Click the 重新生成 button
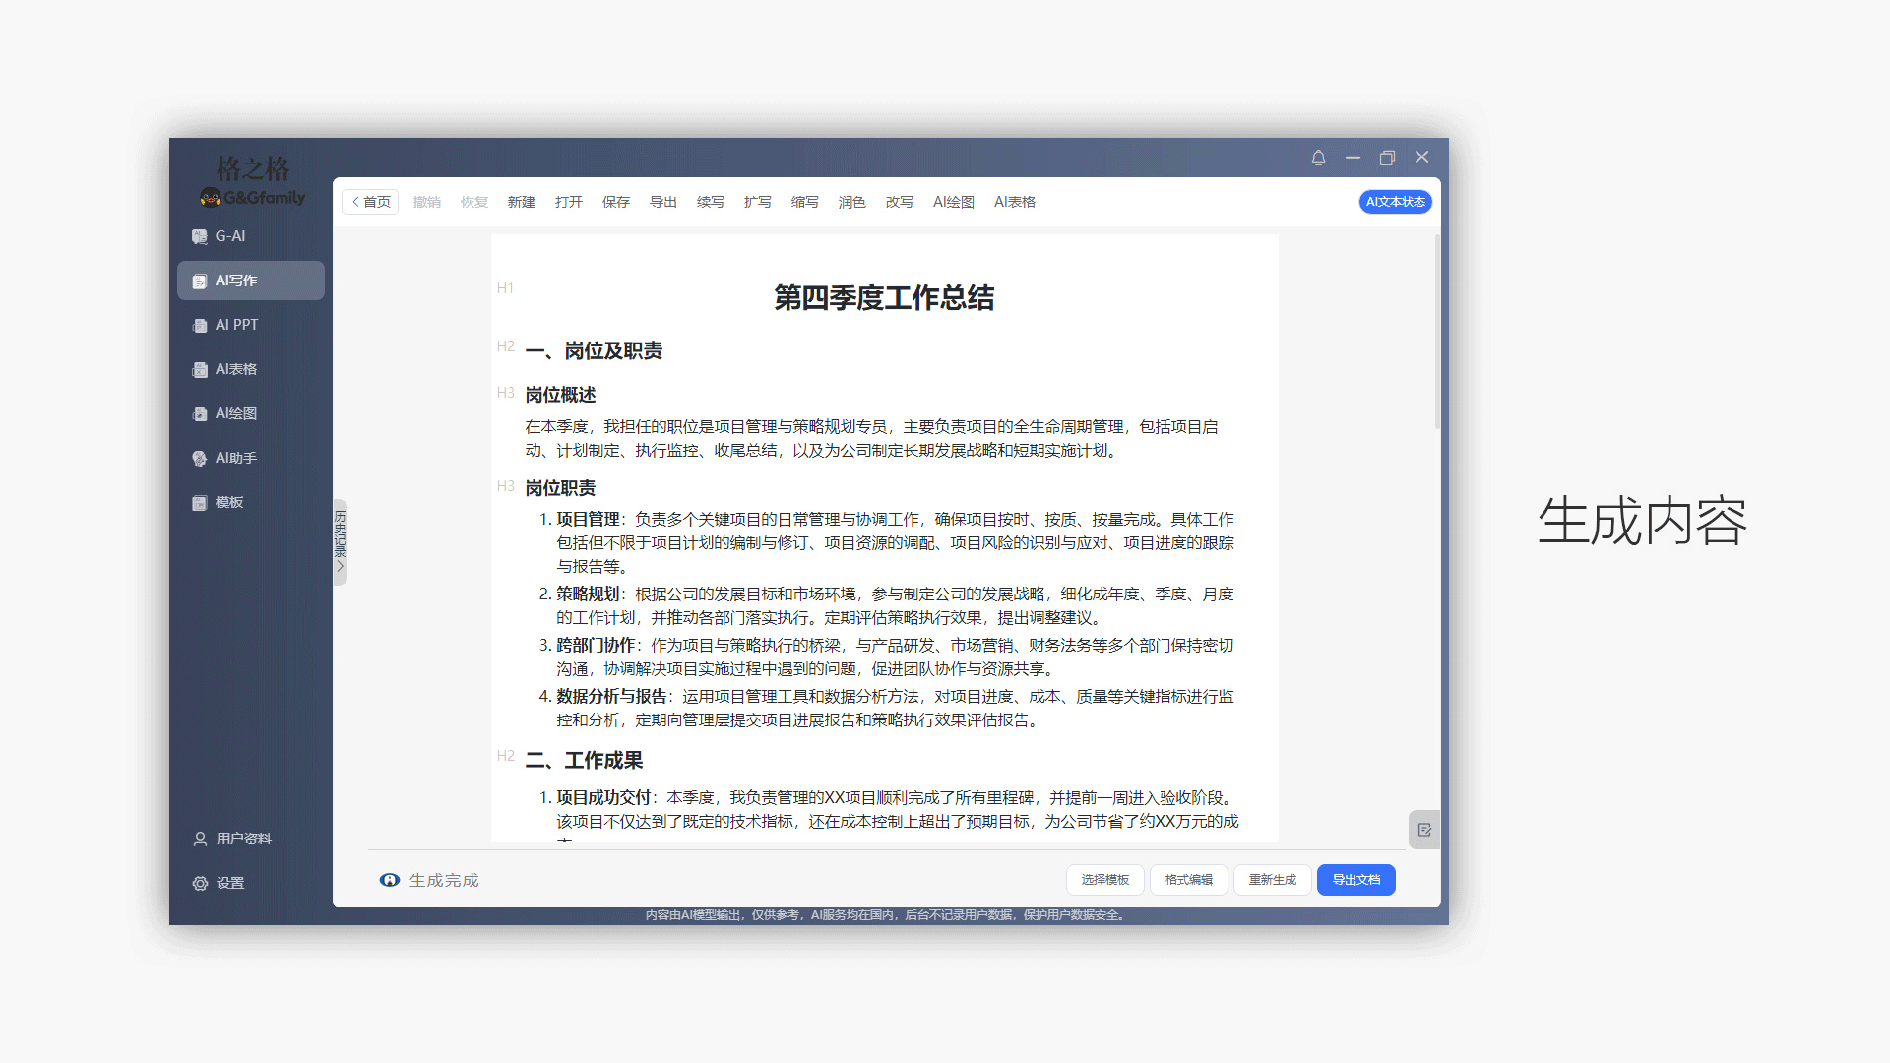This screenshot has width=1890, height=1063. (x=1272, y=880)
